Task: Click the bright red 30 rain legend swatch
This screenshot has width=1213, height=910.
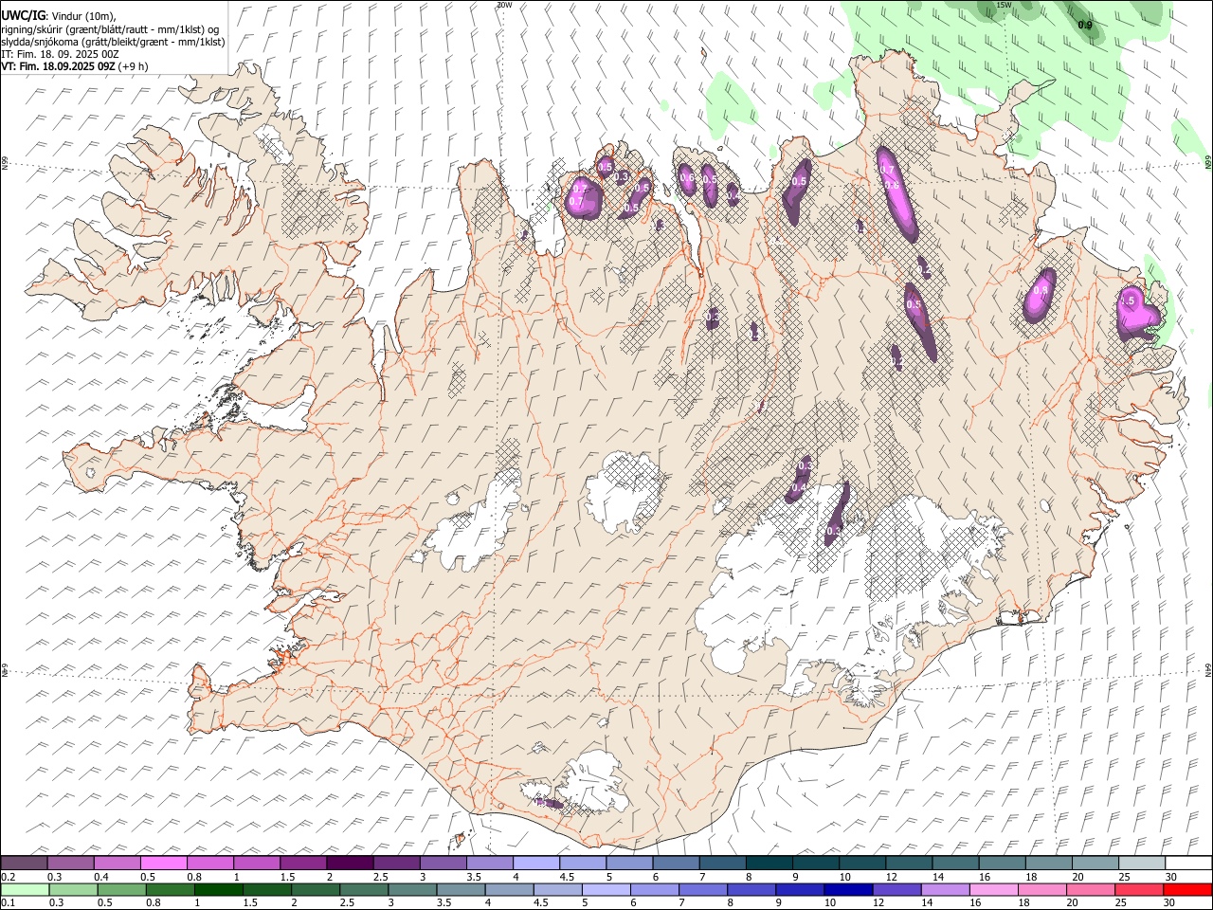Action: coord(1187,890)
